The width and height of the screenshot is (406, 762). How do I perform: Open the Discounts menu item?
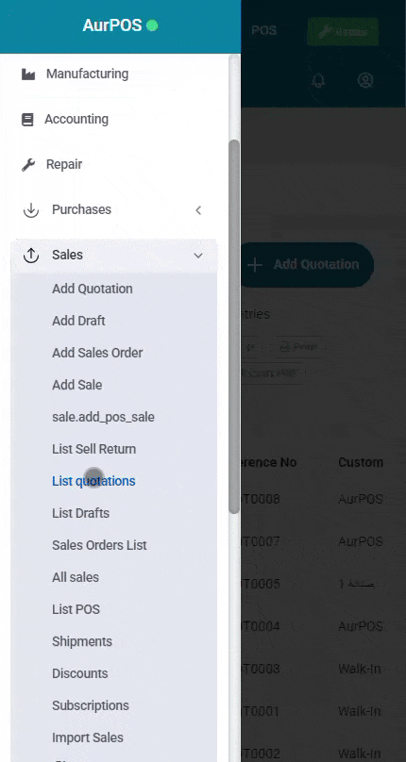(80, 673)
